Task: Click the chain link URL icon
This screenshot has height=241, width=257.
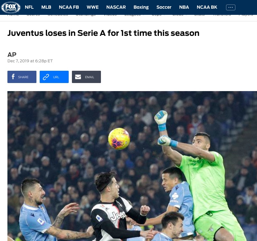Action: [x=46, y=77]
